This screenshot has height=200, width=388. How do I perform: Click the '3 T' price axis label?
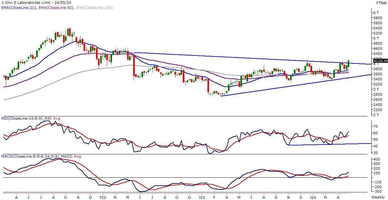click(x=376, y=89)
